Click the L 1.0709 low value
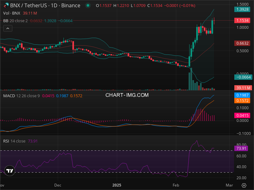The height and width of the screenshot is (190, 254). coord(138,6)
